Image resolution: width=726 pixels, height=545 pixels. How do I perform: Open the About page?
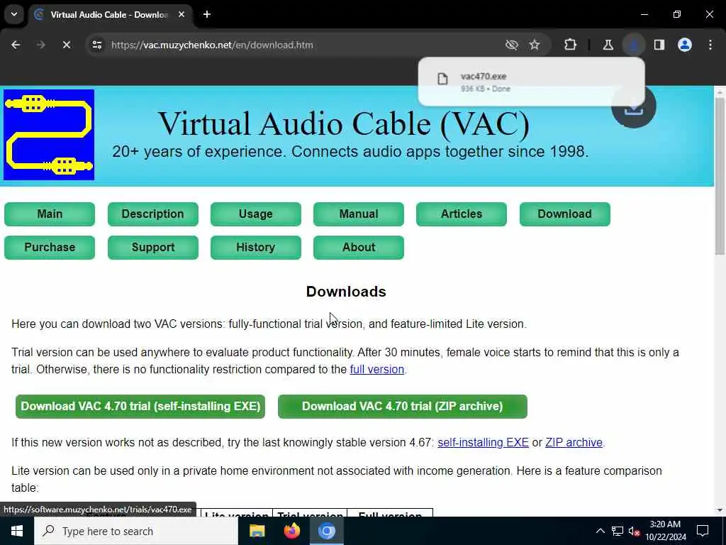358,248
